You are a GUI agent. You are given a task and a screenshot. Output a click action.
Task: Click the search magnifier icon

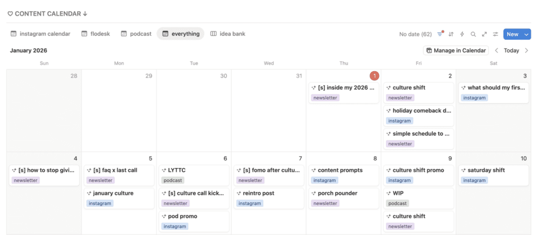pyautogui.click(x=473, y=34)
